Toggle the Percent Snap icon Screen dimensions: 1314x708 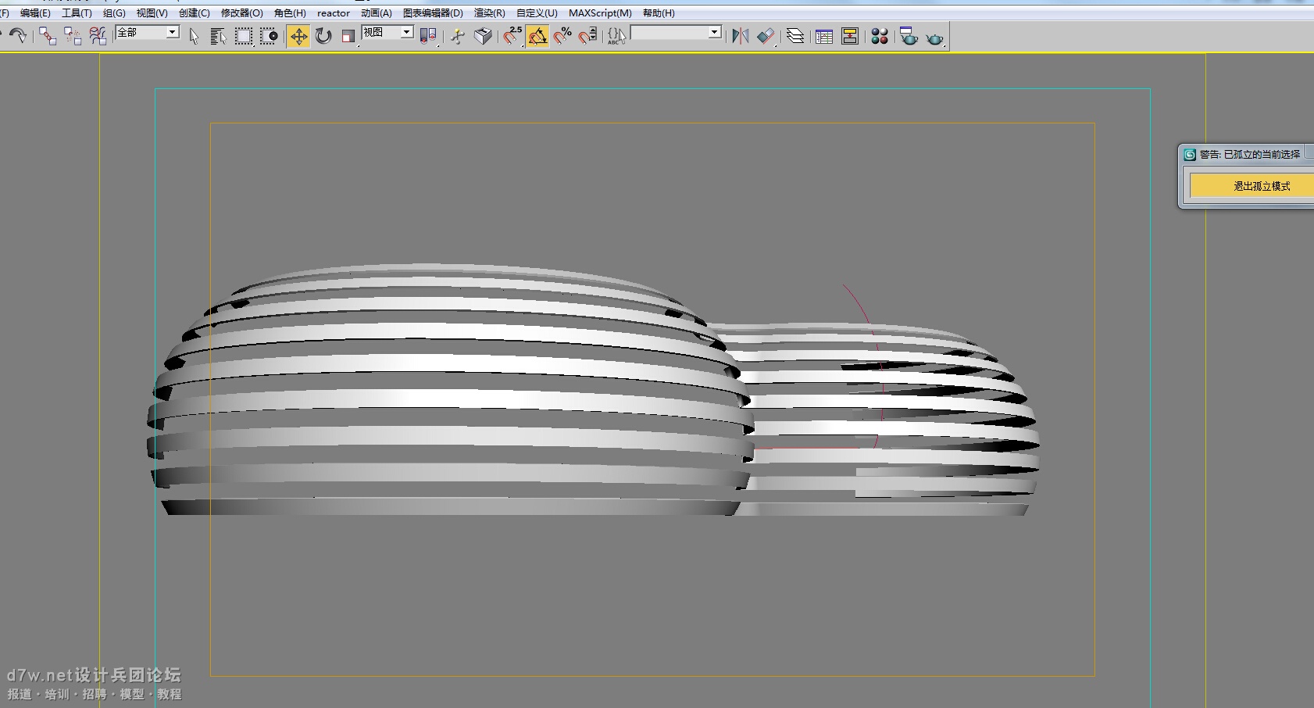562,36
